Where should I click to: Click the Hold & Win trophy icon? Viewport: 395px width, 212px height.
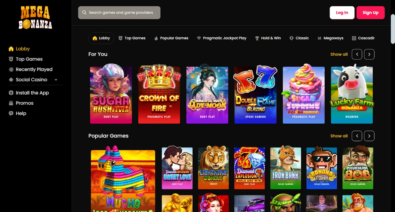[257, 38]
